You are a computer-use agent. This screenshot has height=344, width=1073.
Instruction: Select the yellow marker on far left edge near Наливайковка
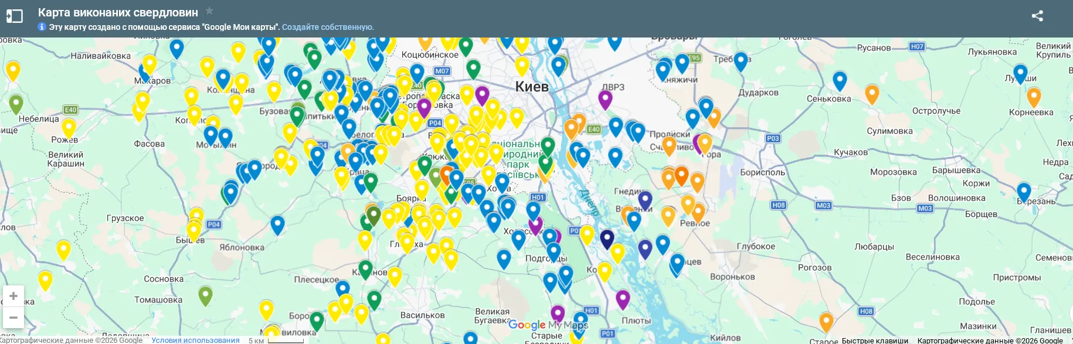click(x=13, y=71)
